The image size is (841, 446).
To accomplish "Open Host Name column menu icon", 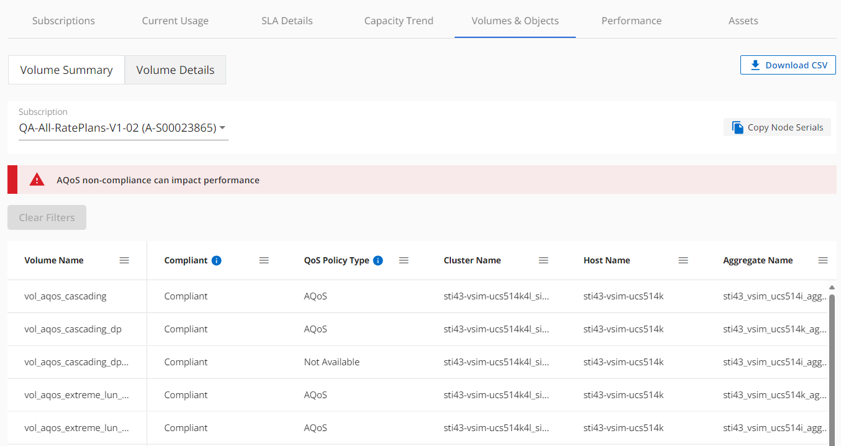I will click(x=683, y=260).
